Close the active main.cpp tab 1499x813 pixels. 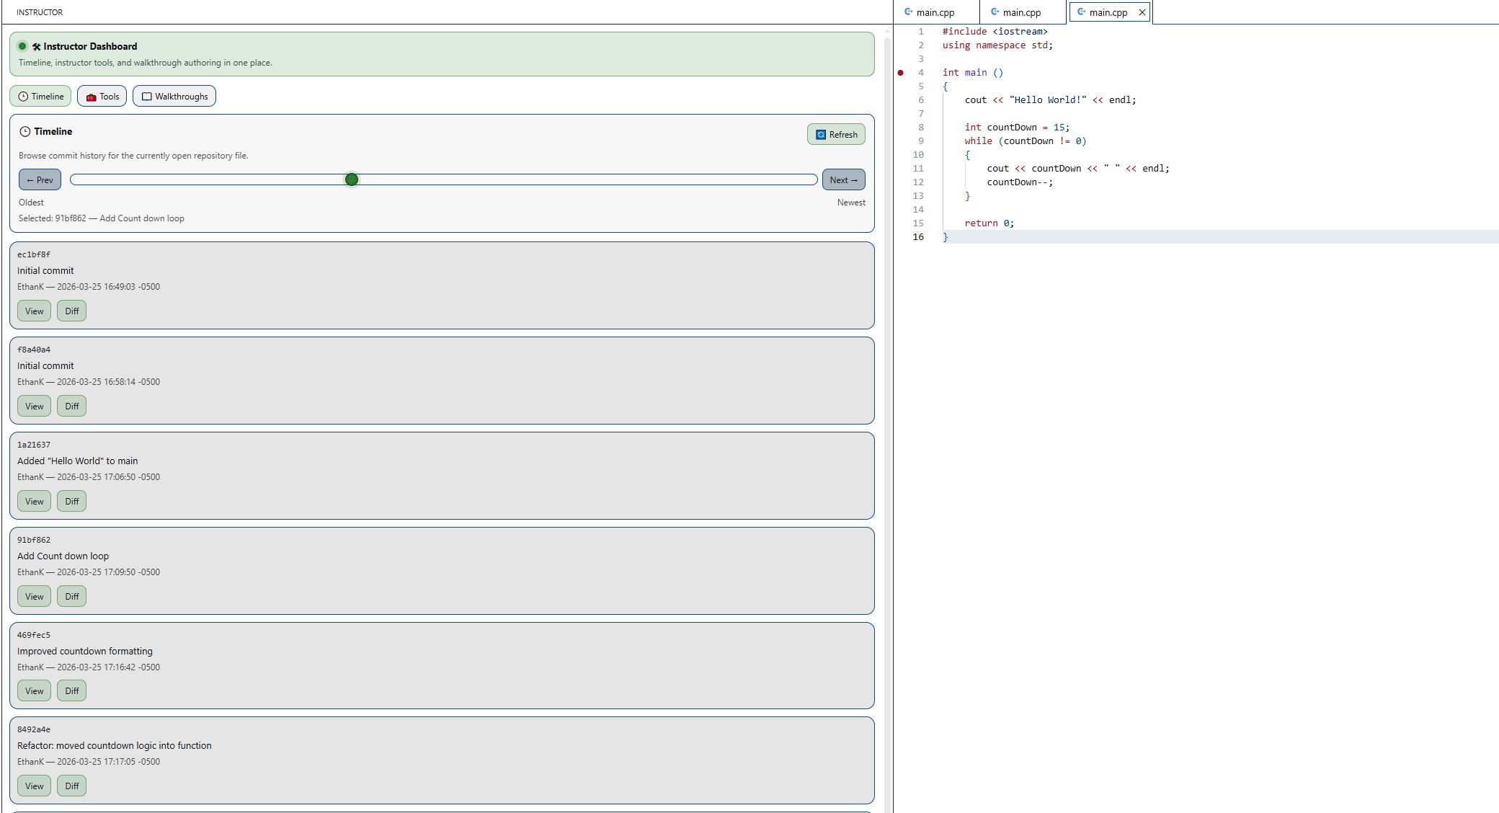point(1142,12)
